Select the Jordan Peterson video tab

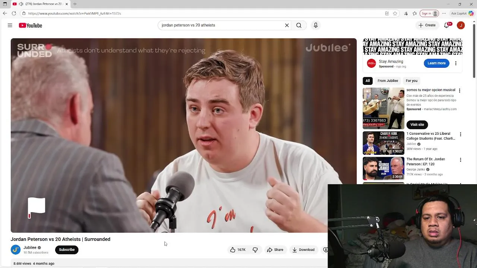41,4
